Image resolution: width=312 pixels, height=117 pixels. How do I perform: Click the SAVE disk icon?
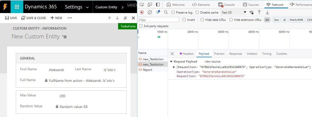pyautogui.click(x=7, y=18)
